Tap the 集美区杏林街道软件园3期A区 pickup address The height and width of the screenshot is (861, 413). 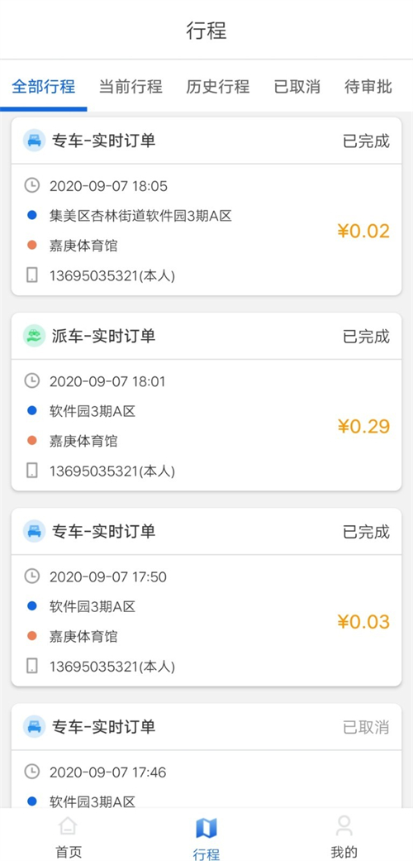tap(140, 216)
